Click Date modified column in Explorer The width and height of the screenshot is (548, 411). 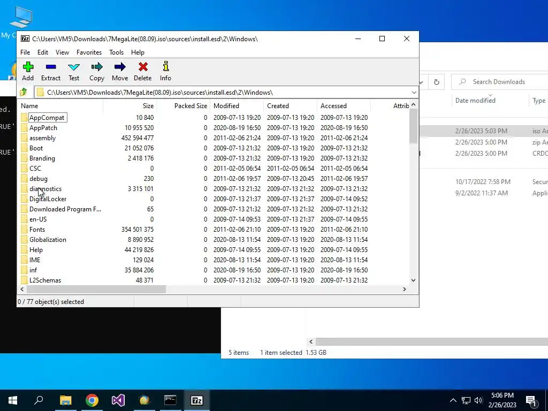pyautogui.click(x=475, y=101)
